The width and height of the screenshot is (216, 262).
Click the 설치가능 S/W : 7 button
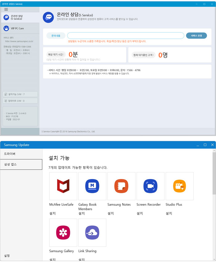tap(20, 94)
